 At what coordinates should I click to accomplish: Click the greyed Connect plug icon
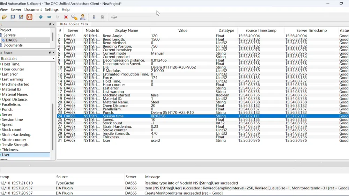58,17
